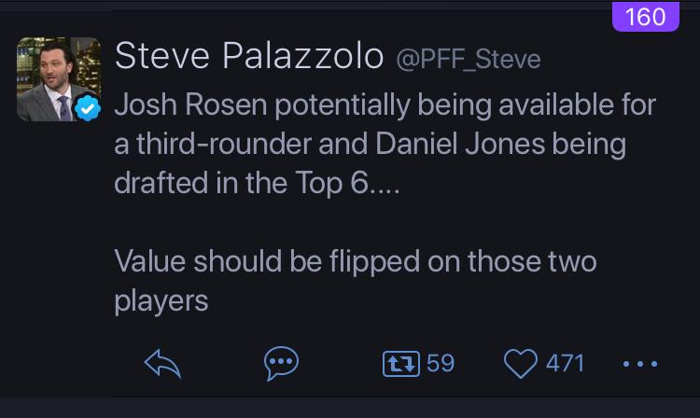Reply to Steve Palazzolo's tweet
Screen dimensions: 700x418
tap(162, 363)
